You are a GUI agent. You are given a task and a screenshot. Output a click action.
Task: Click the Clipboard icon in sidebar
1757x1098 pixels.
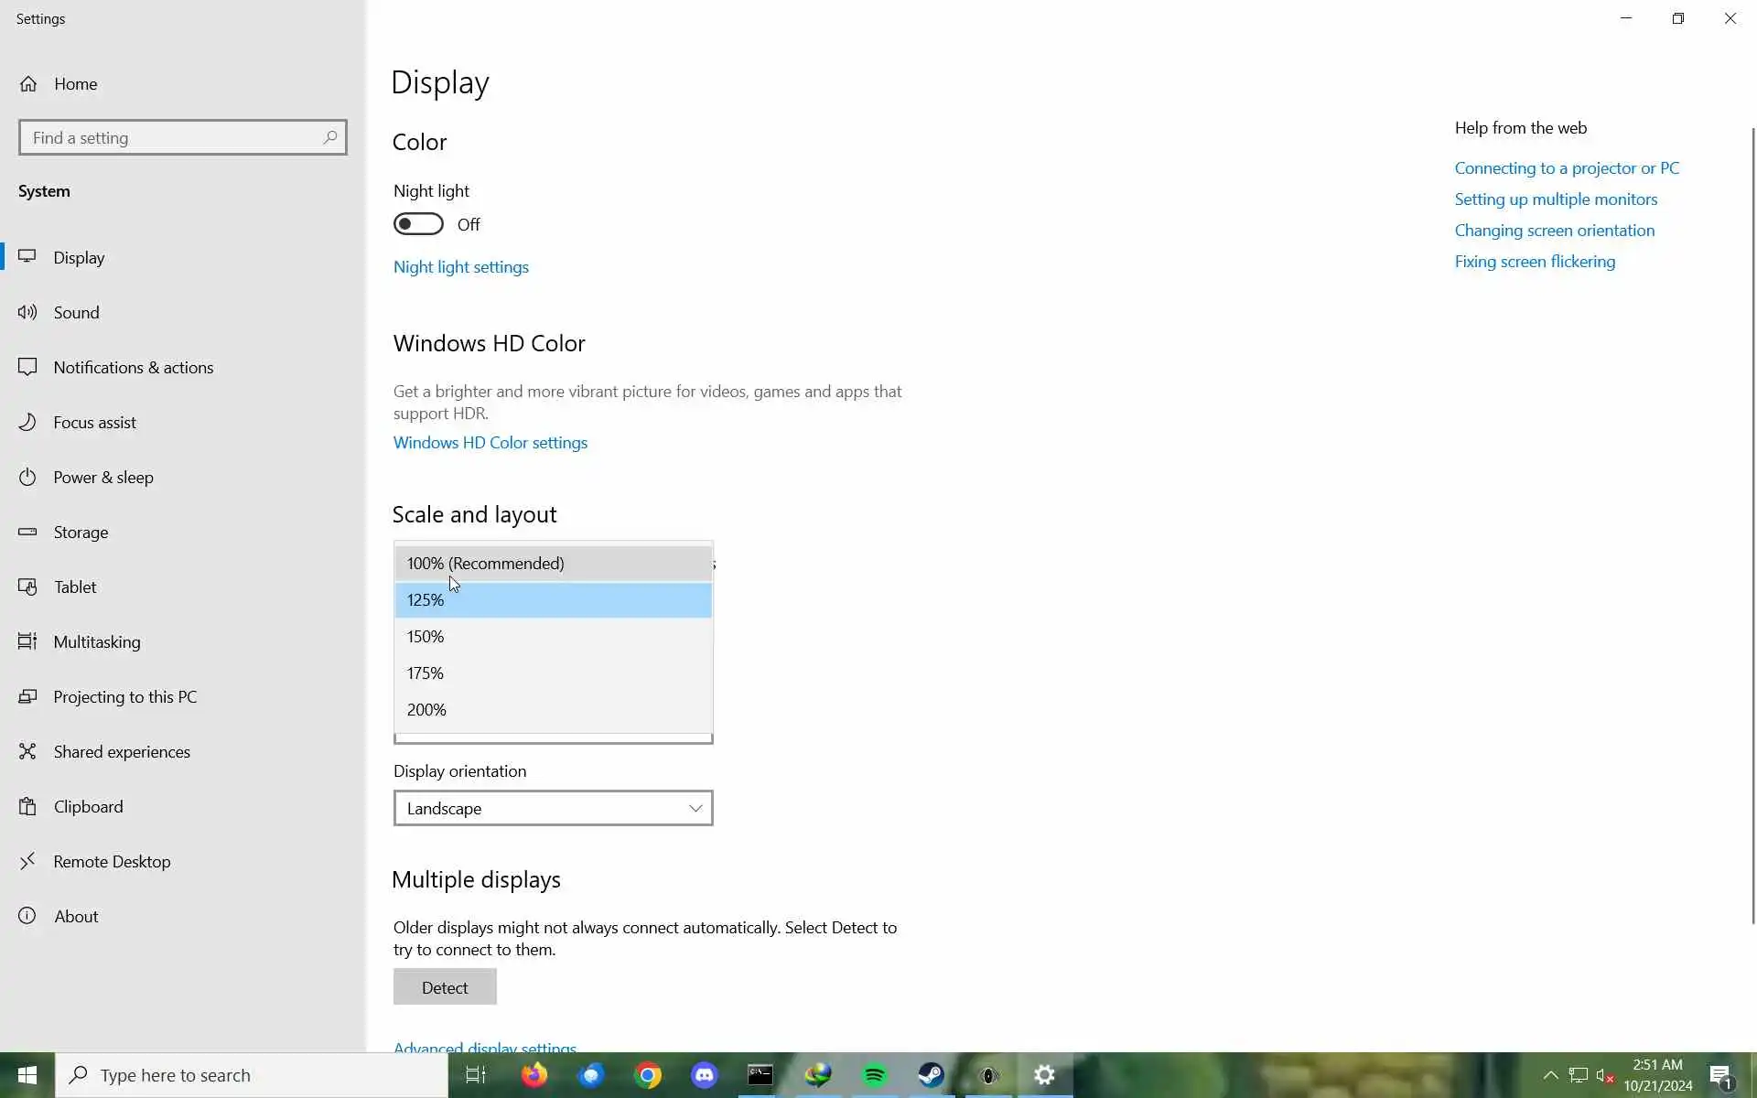click(x=28, y=806)
